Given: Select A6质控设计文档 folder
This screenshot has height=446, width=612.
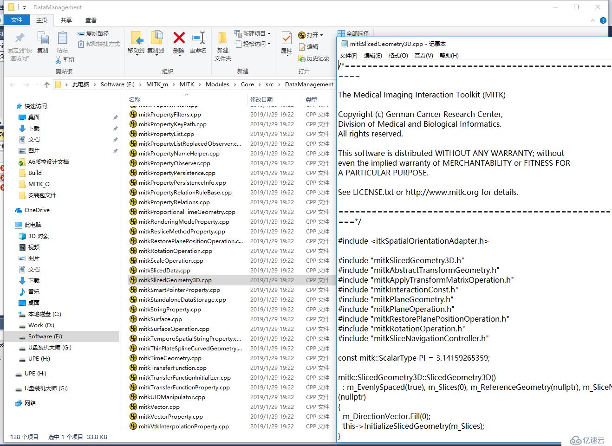Looking at the screenshot, I should click(x=43, y=162).
